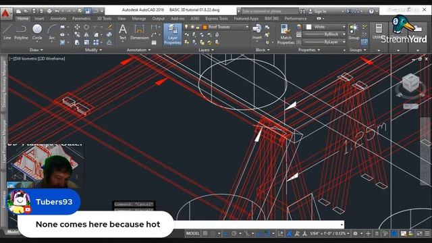Open the Featured Apps ribbon tab
Screen dimensions: 432x243
coord(246,18)
